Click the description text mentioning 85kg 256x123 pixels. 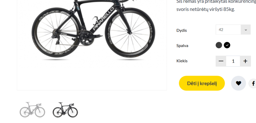[205, 9]
